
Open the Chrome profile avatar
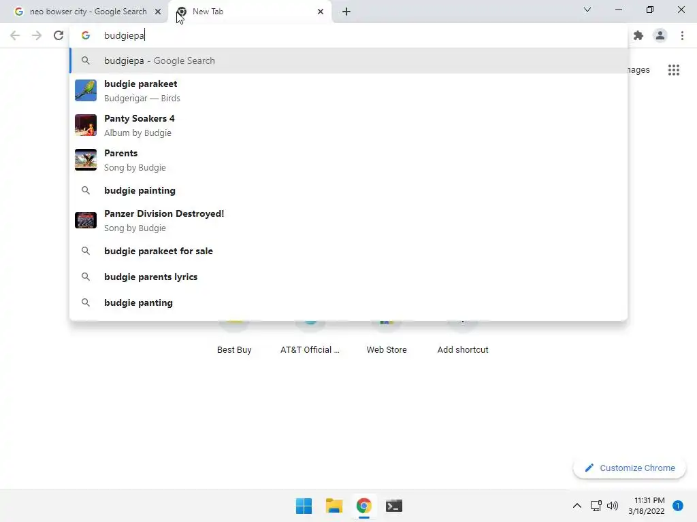(660, 35)
